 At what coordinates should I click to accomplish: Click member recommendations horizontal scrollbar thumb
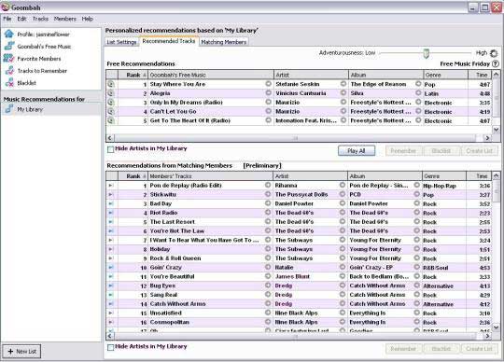[x=295, y=336]
